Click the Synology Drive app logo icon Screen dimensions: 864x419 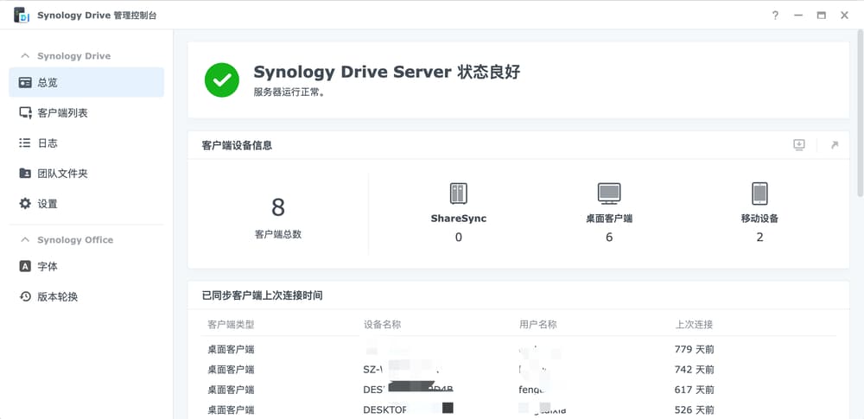21,16
